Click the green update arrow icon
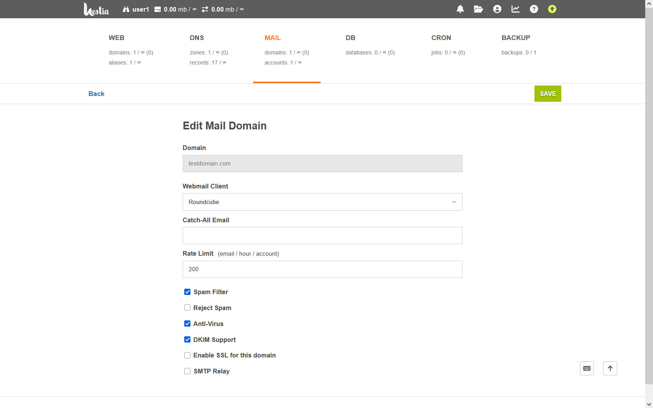 (552, 9)
